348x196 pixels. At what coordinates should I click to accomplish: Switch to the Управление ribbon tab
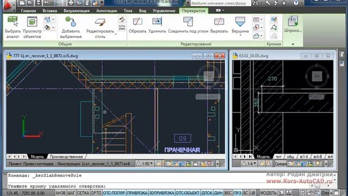(x=164, y=11)
